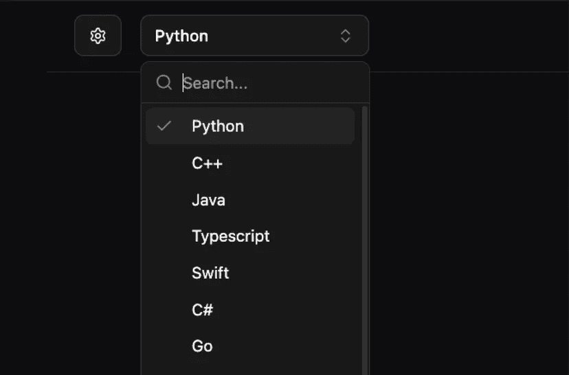The height and width of the screenshot is (375, 569).
Task: Click the empty check column beside C++
Action: [x=164, y=163]
